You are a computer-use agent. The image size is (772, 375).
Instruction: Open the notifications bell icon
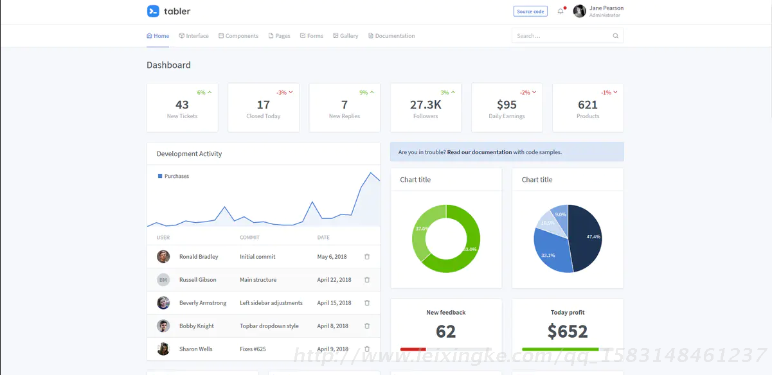pos(561,12)
